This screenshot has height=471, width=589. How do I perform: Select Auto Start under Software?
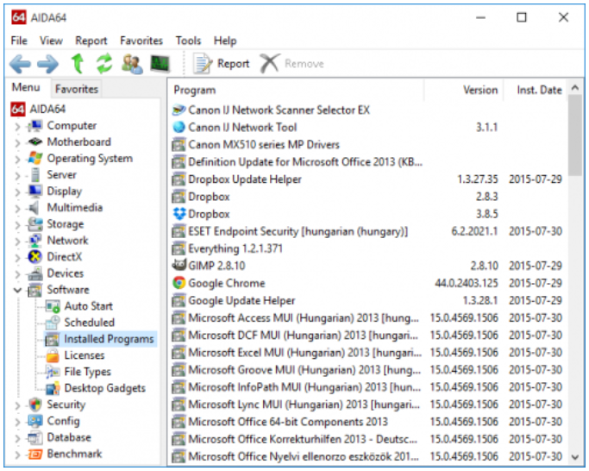coord(88,306)
